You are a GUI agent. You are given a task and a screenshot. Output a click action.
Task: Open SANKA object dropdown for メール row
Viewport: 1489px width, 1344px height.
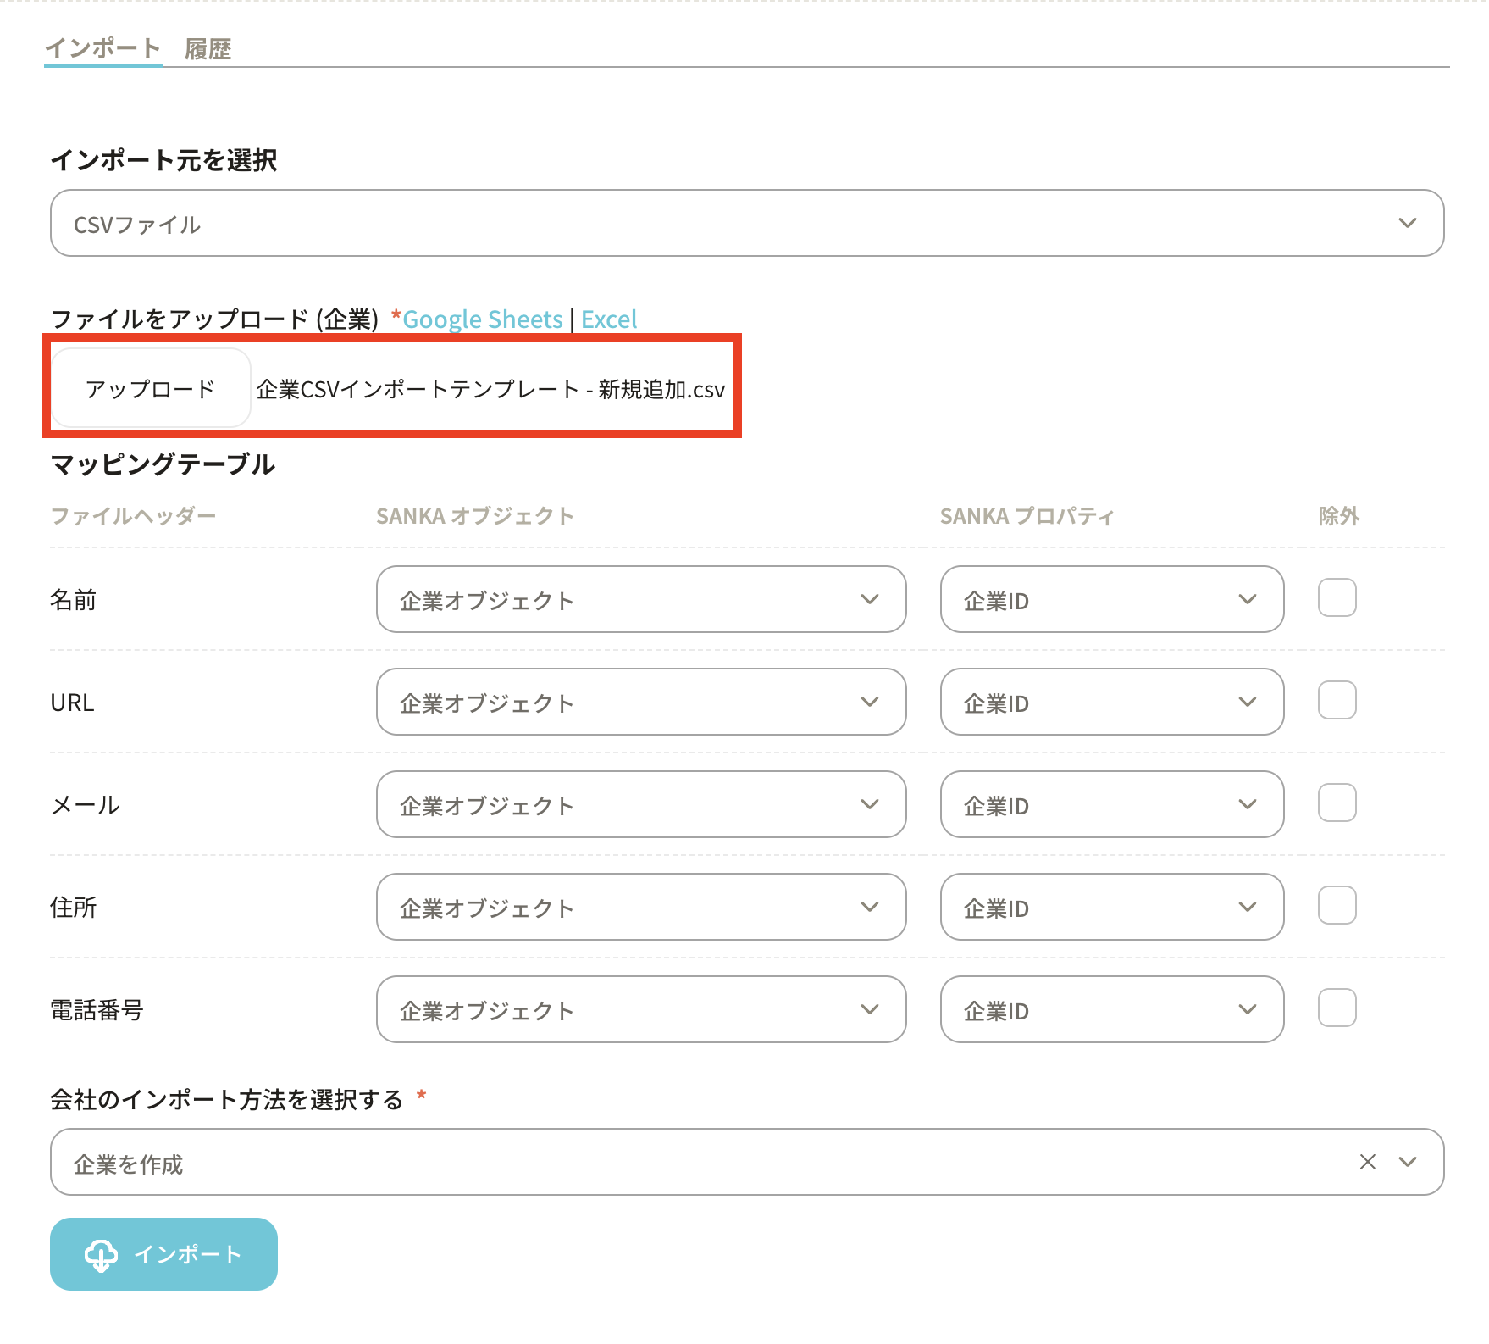(640, 805)
